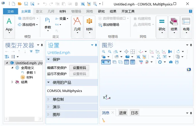Switch to the XZ plane view

point(164,52)
